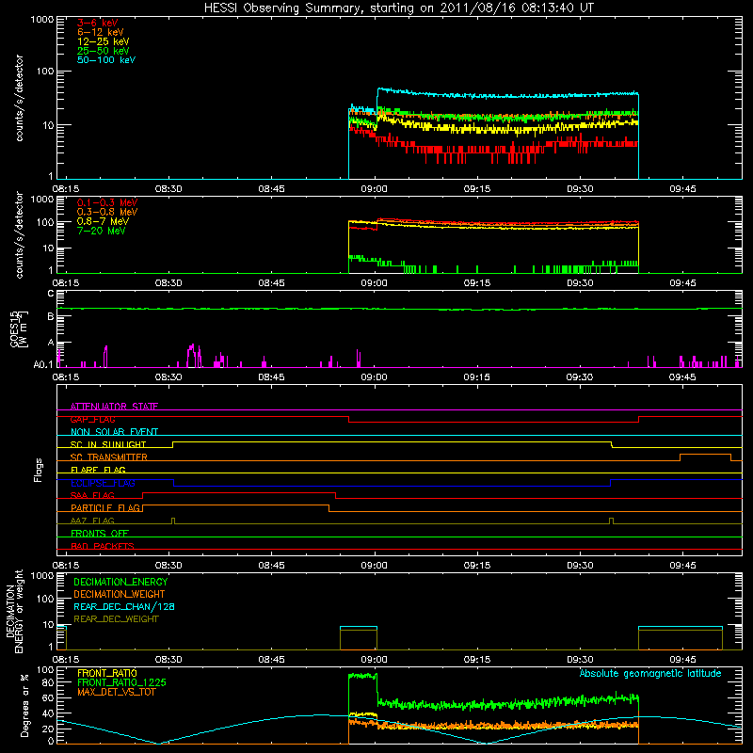Pick the SC_IN_SUNLIGHT flag label
The height and width of the screenshot is (753, 753).
point(108,444)
